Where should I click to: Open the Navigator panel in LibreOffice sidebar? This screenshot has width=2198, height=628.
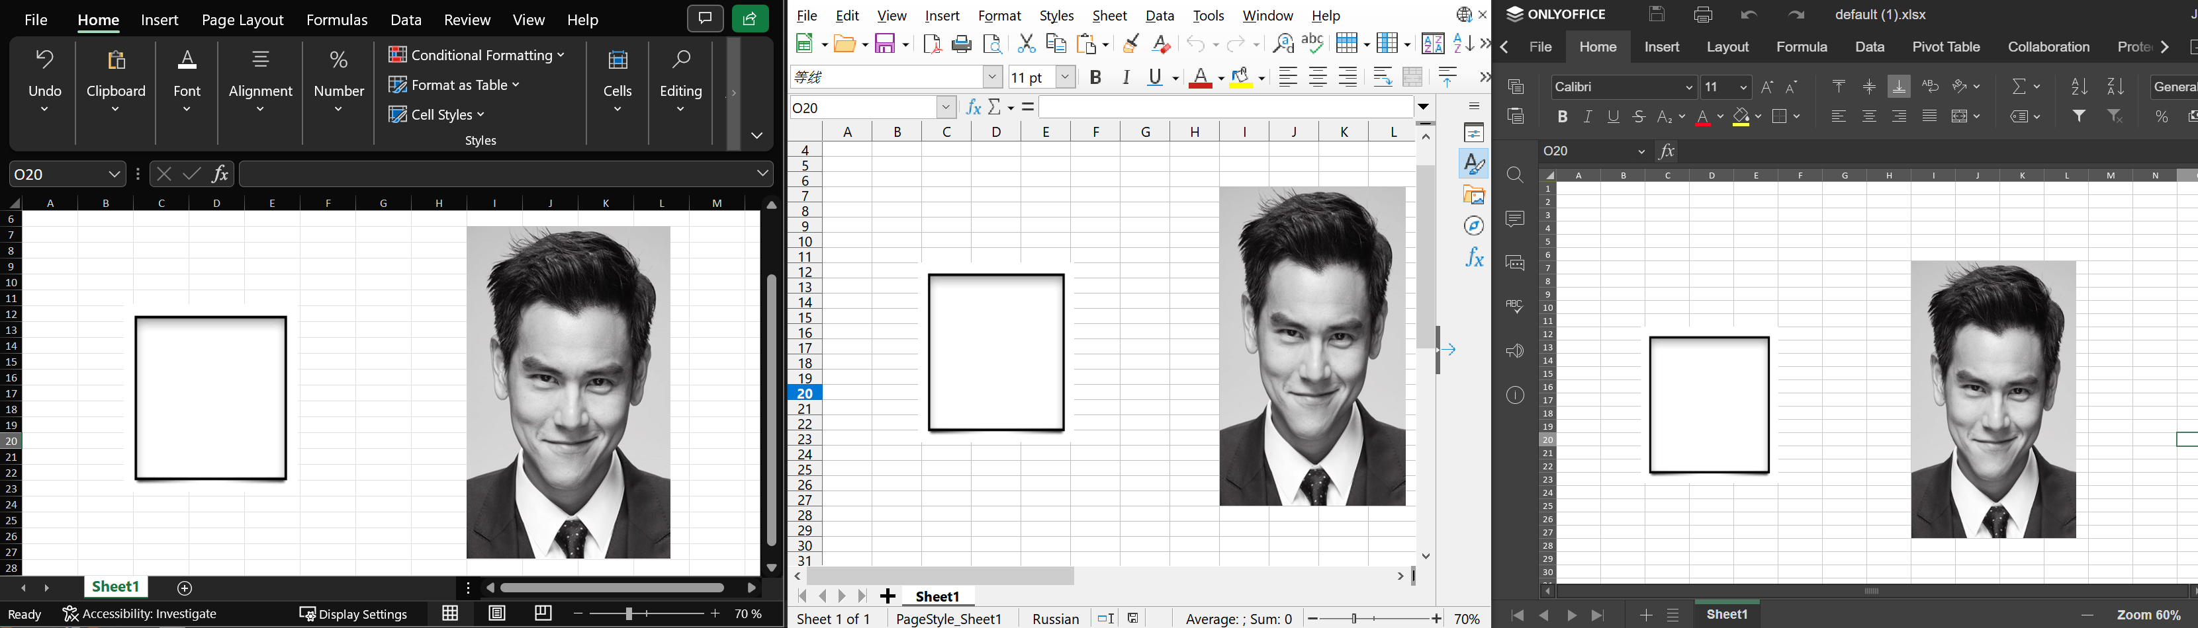click(x=1473, y=225)
